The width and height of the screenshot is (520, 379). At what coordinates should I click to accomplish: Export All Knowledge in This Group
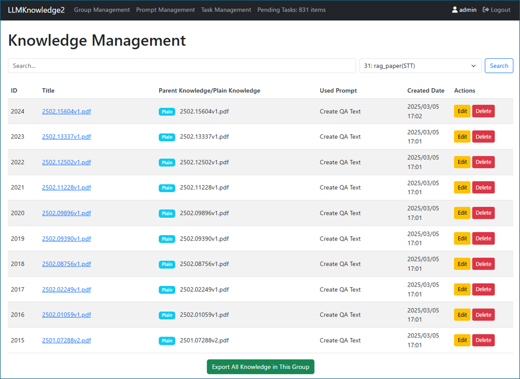coord(261,367)
